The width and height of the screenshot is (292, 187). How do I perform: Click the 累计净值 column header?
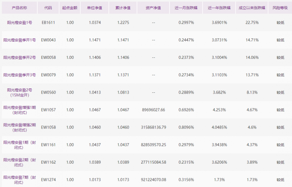[123, 7]
